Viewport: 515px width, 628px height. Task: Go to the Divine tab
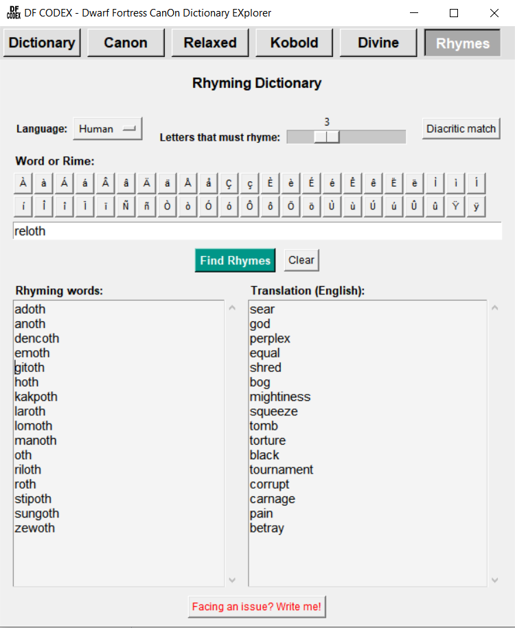pyautogui.click(x=378, y=43)
